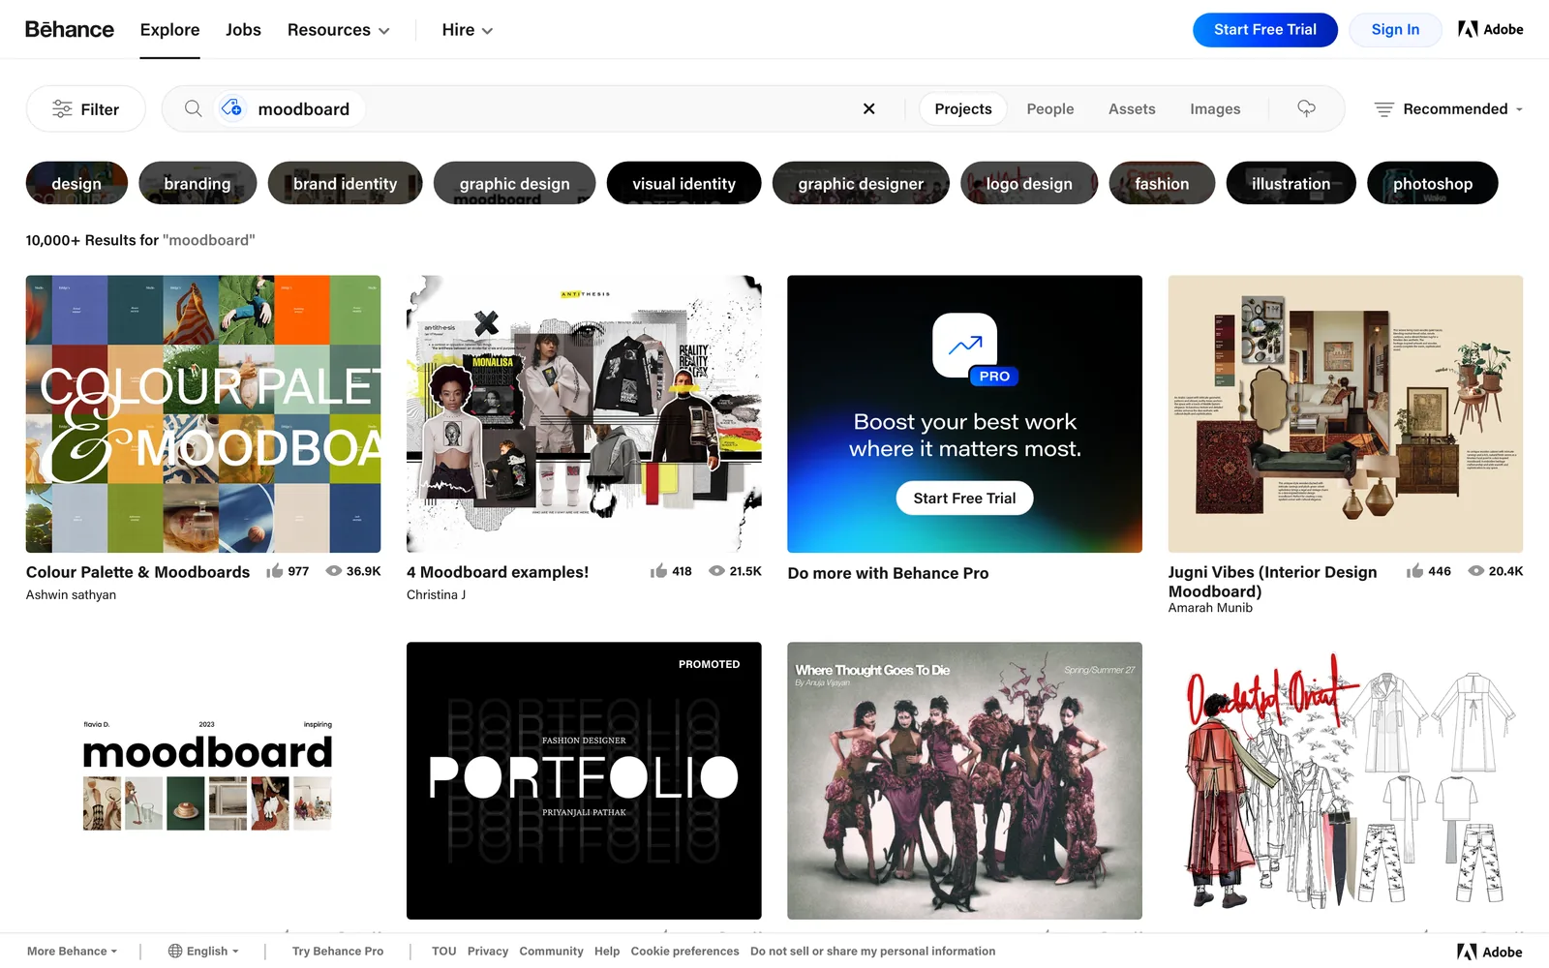Click the views eye icon showing 36.9K
1549x968 pixels.
(x=334, y=571)
